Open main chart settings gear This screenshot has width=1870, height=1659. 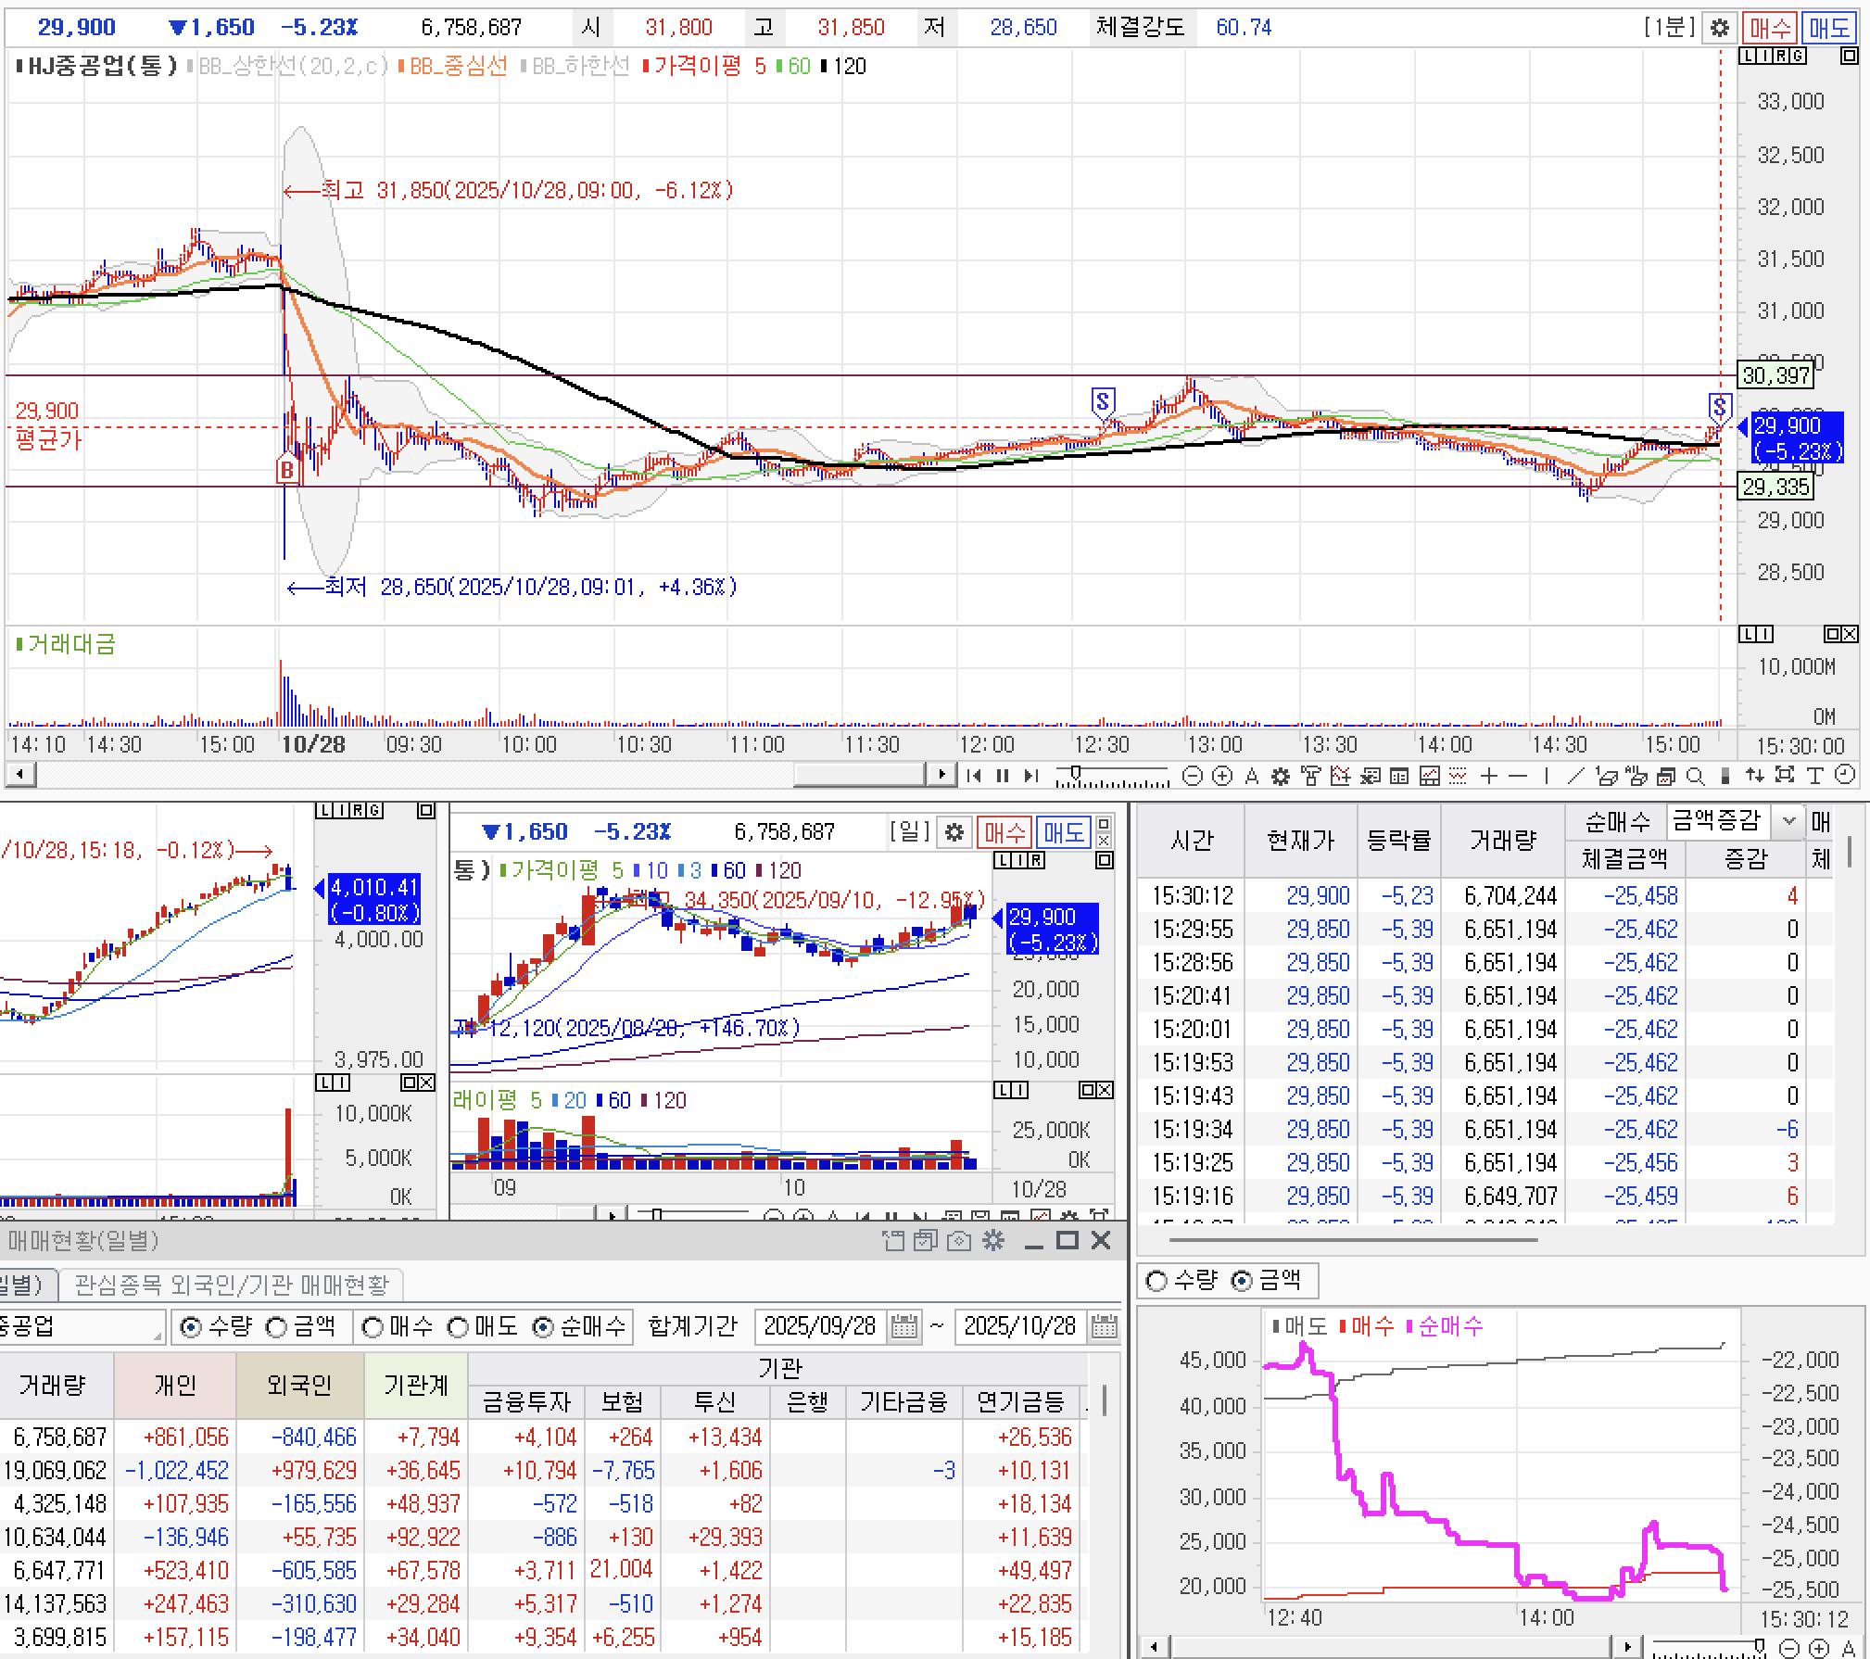tap(1720, 28)
